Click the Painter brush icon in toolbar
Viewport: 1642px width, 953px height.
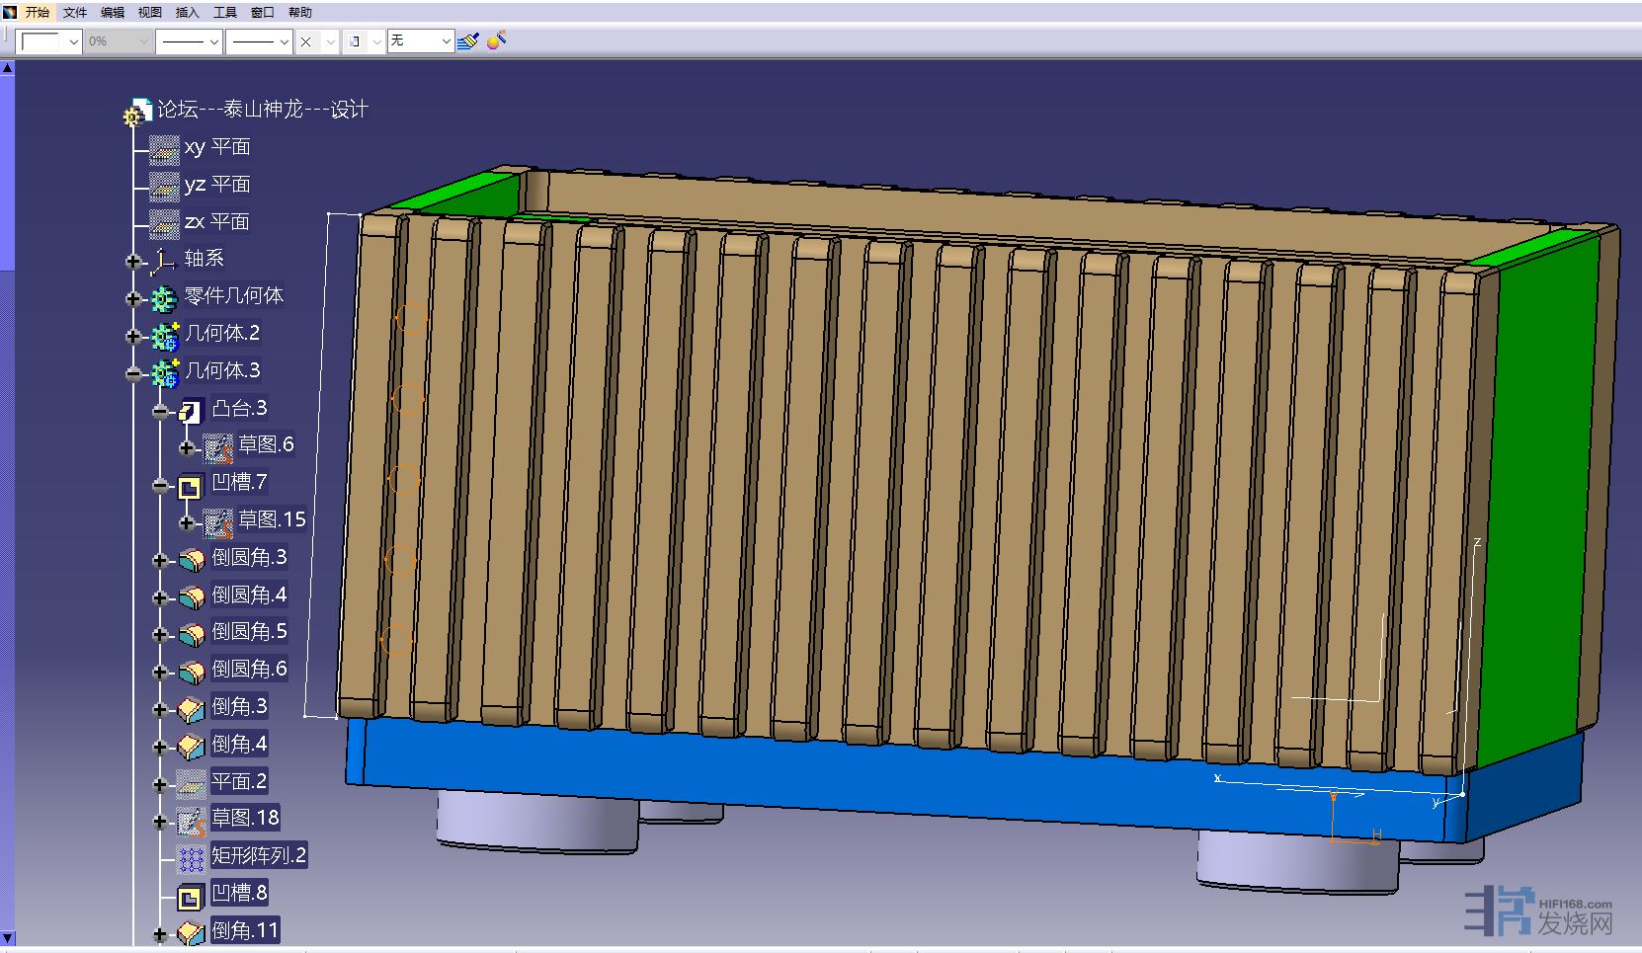point(468,41)
